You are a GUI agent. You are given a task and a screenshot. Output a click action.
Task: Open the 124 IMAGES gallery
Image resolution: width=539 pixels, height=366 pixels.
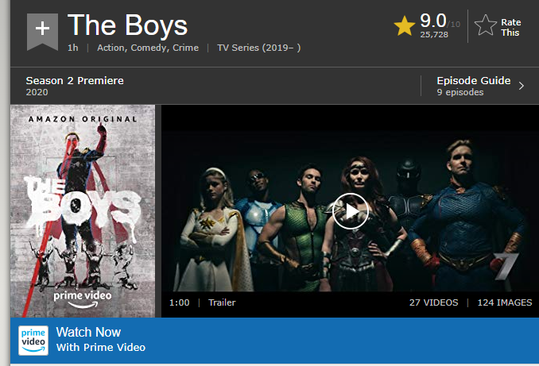[x=504, y=302]
